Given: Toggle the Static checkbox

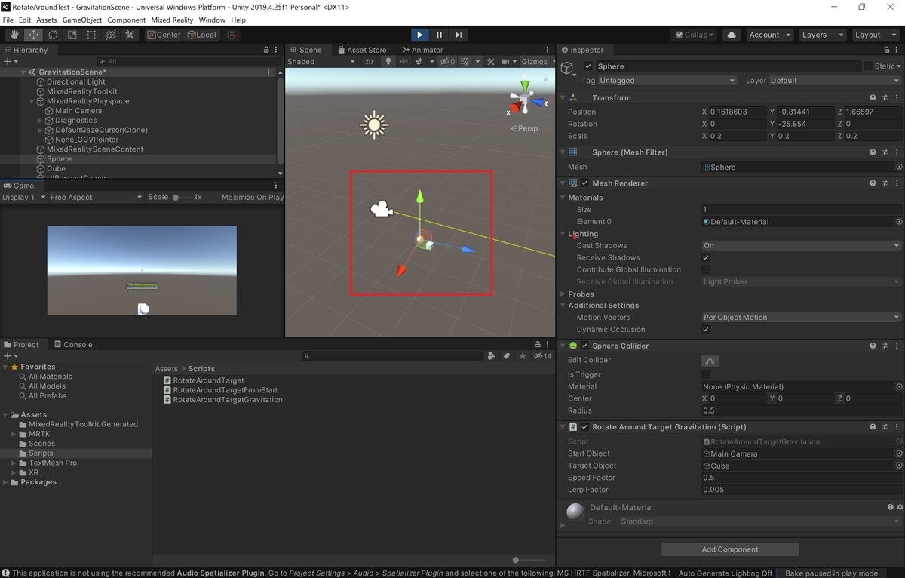Looking at the screenshot, I should [867, 66].
